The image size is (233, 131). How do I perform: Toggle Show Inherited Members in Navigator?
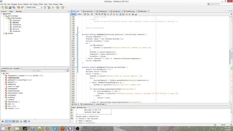click(3, 121)
